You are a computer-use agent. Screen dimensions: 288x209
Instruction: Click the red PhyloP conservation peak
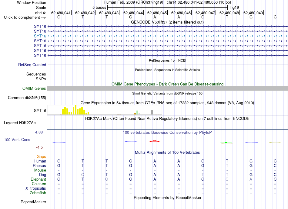coord(155,141)
